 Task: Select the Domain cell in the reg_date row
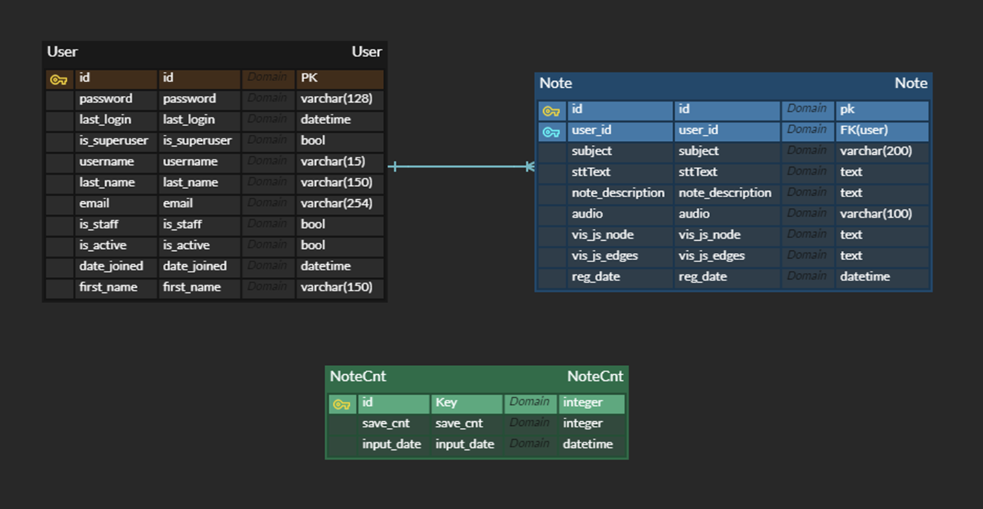tap(807, 277)
